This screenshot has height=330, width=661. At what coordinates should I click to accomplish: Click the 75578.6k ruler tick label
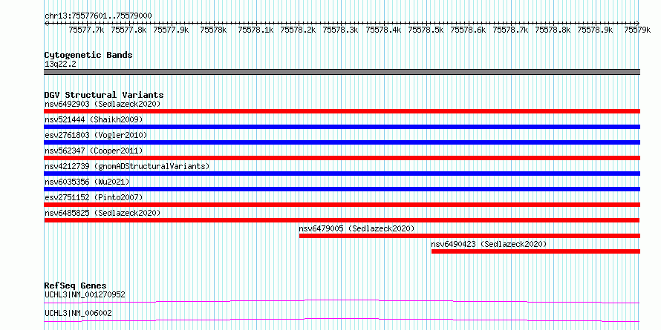468,30
